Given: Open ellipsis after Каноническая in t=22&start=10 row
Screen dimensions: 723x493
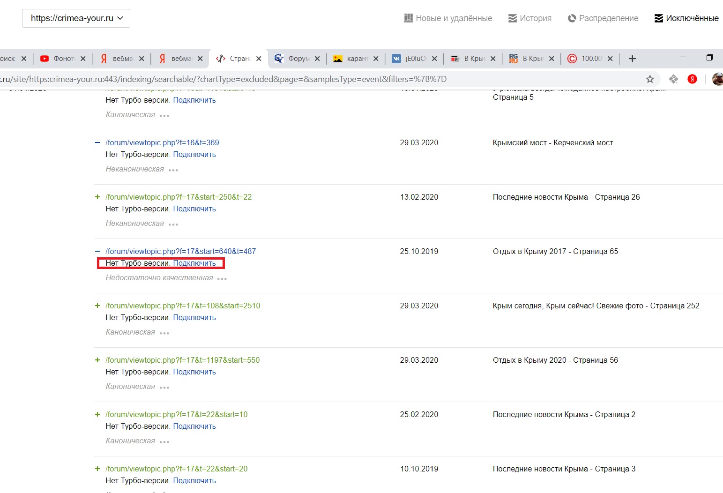Looking at the screenshot, I should point(164,442).
